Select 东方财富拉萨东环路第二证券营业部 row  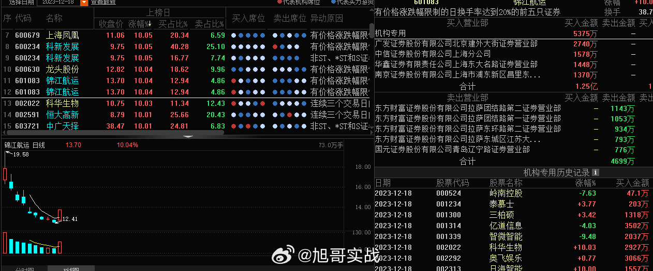click(513, 129)
